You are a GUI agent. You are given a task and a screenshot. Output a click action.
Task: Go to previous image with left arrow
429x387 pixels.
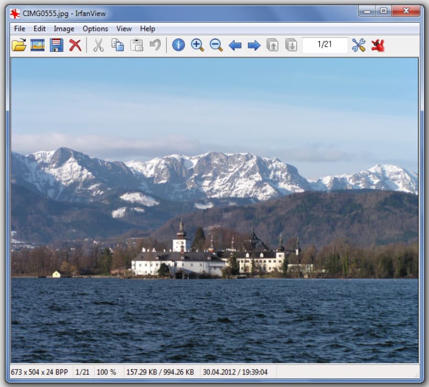coord(235,45)
